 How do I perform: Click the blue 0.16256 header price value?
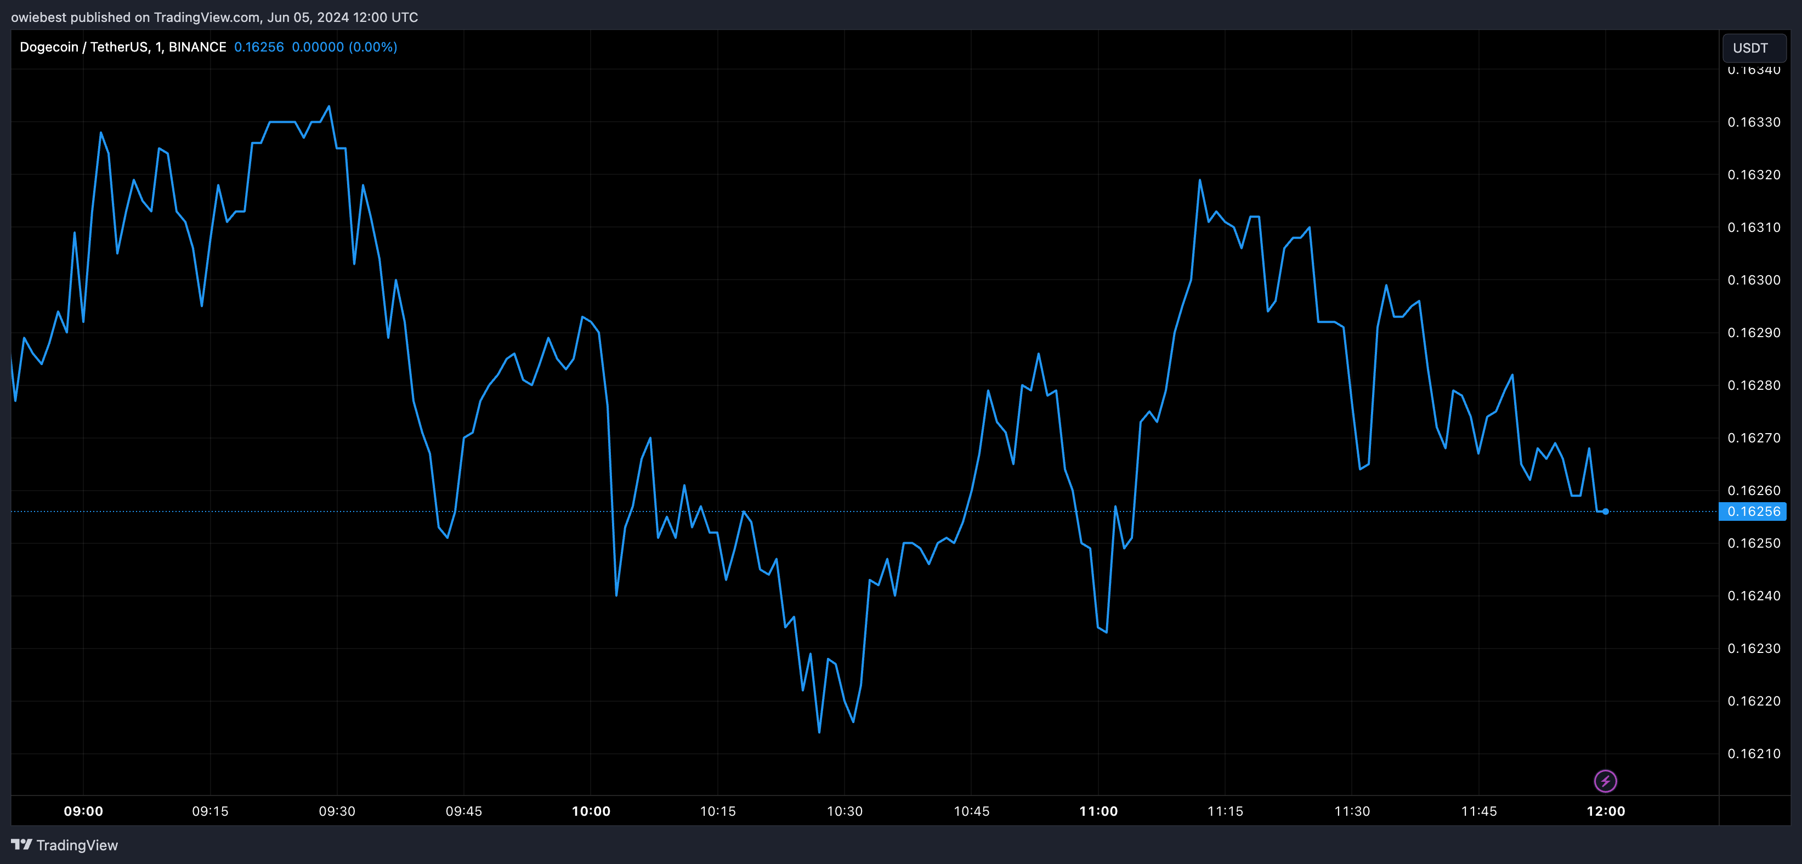[x=259, y=47]
